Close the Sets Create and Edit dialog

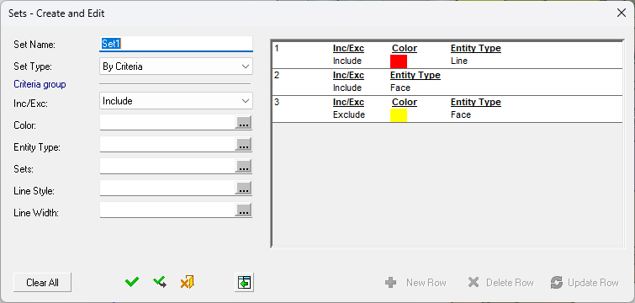click(x=622, y=13)
